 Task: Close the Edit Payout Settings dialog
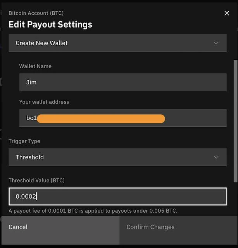click(x=227, y=13)
